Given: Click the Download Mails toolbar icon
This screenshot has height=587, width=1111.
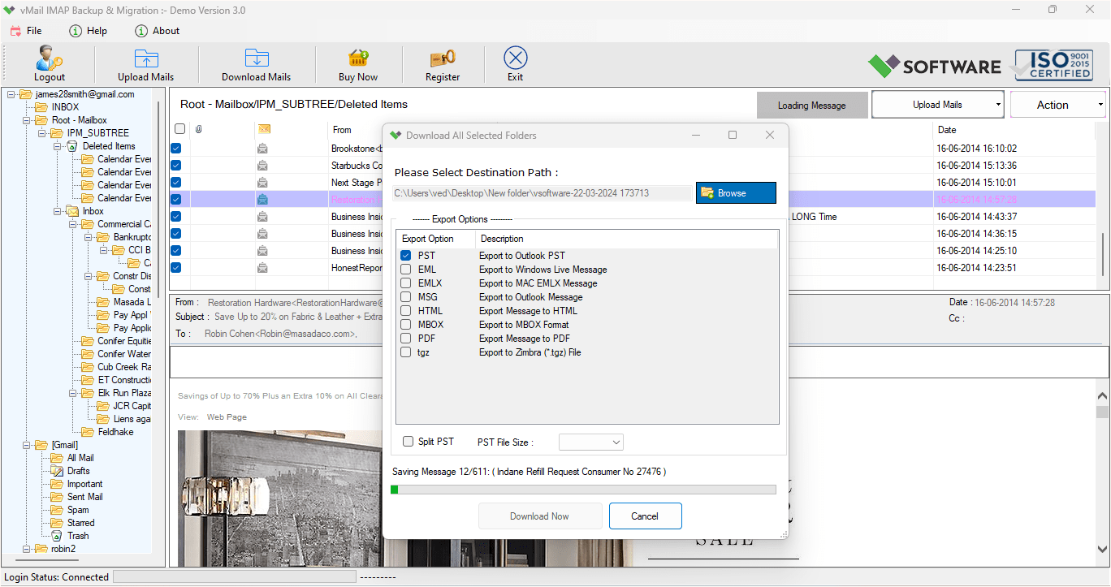Looking at the screenshot, I should pos(257,58).
